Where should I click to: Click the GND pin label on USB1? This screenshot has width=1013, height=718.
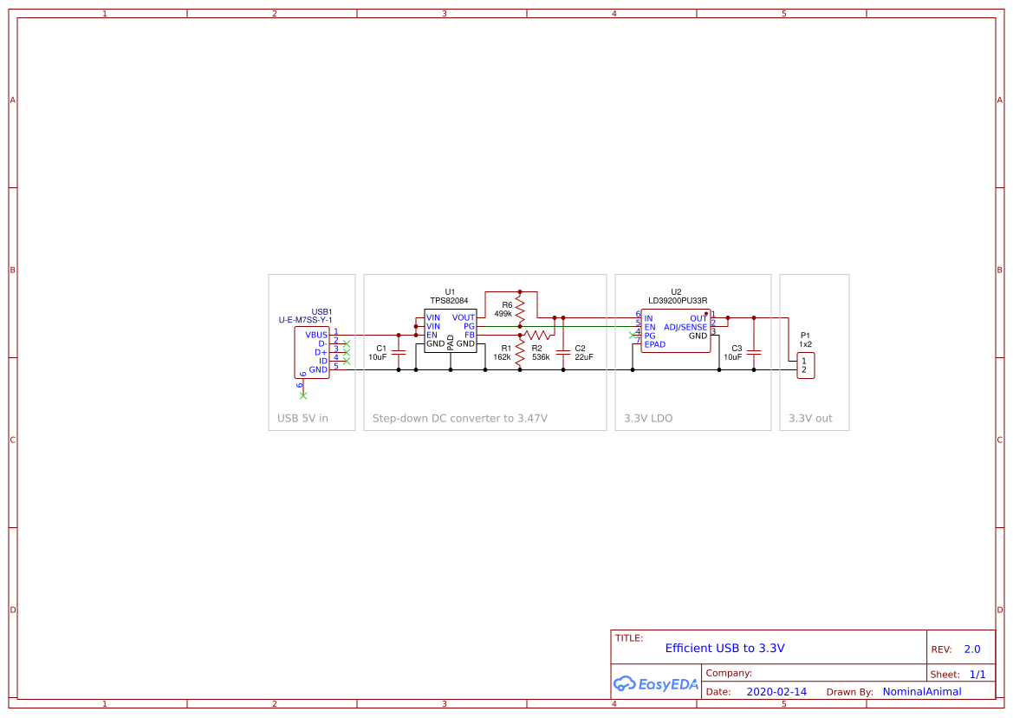(318, 369)
